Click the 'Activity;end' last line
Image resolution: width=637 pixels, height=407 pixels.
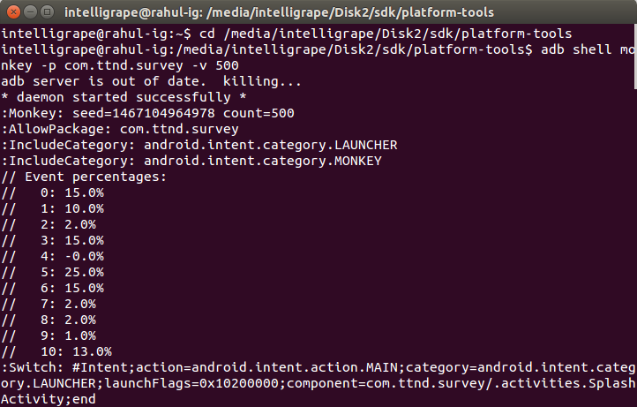[49, 399]
